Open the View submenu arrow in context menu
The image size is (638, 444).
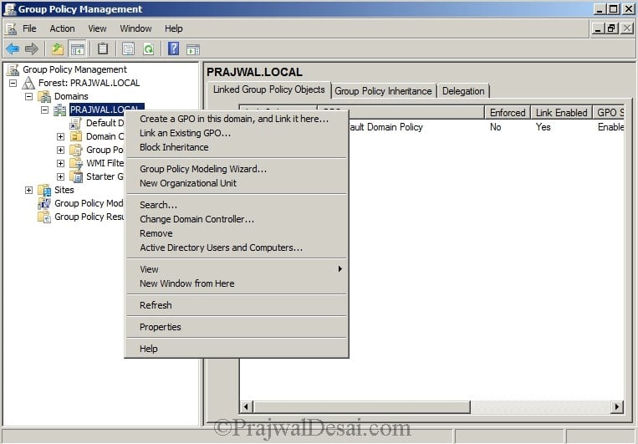(x=340, y=269)
